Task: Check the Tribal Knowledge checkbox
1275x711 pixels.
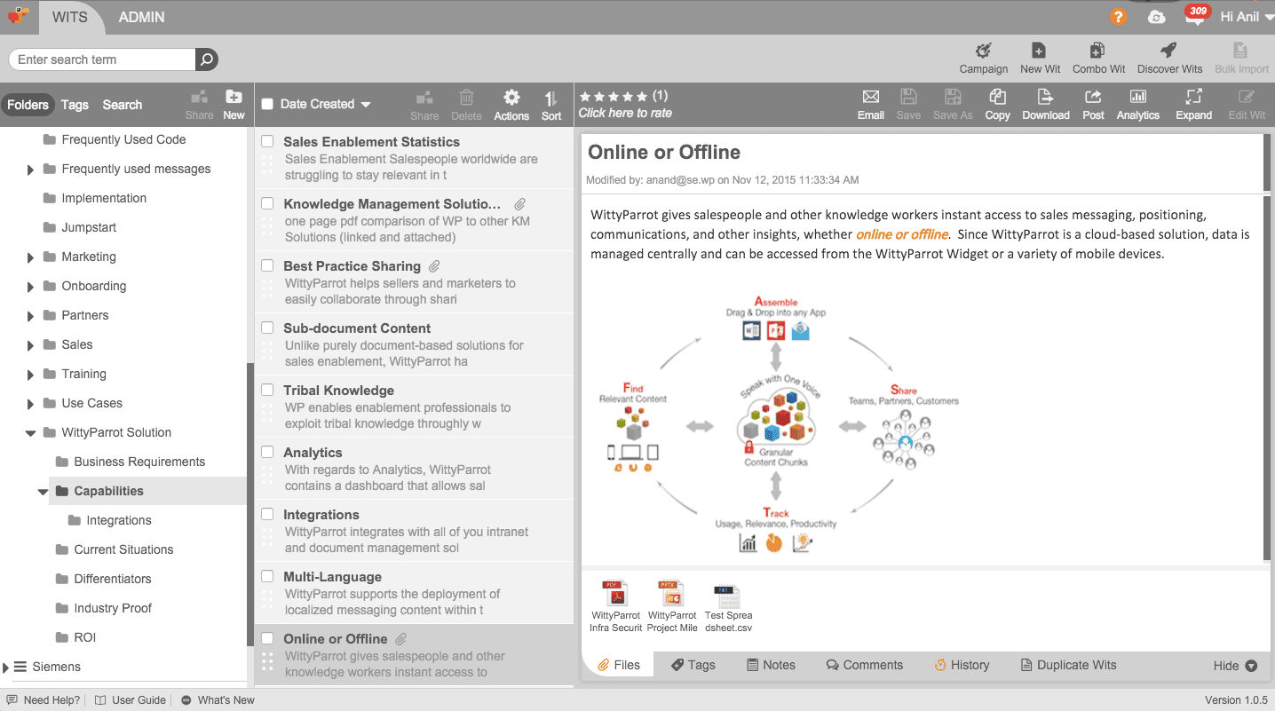Action: tap(267, 390)
